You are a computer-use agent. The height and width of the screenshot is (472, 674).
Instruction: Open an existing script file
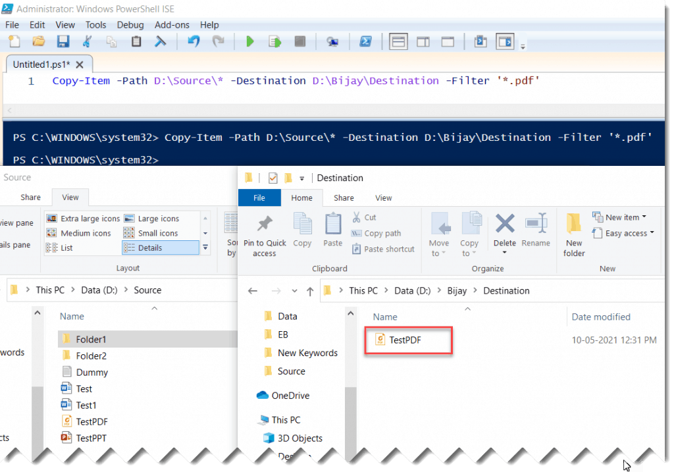point(38,41)
